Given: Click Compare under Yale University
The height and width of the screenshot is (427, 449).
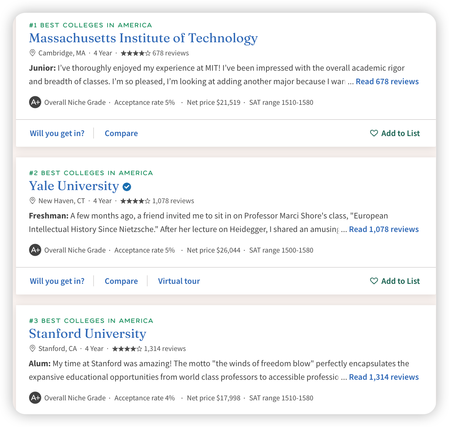Looking at the screenshot, I should click(x=121, y=281).
